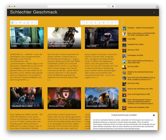
Task: Go to pagination page 3
Action: 91,23
